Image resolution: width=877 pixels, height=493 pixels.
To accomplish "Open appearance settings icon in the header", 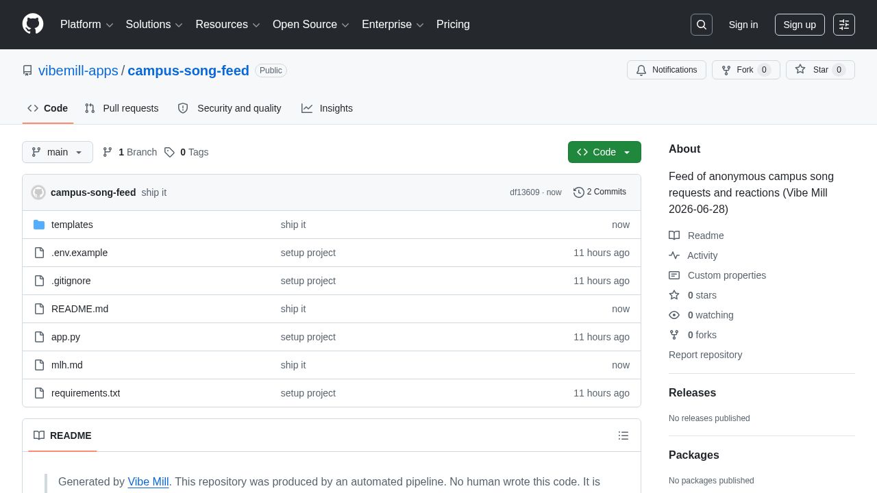I will 844,25.
